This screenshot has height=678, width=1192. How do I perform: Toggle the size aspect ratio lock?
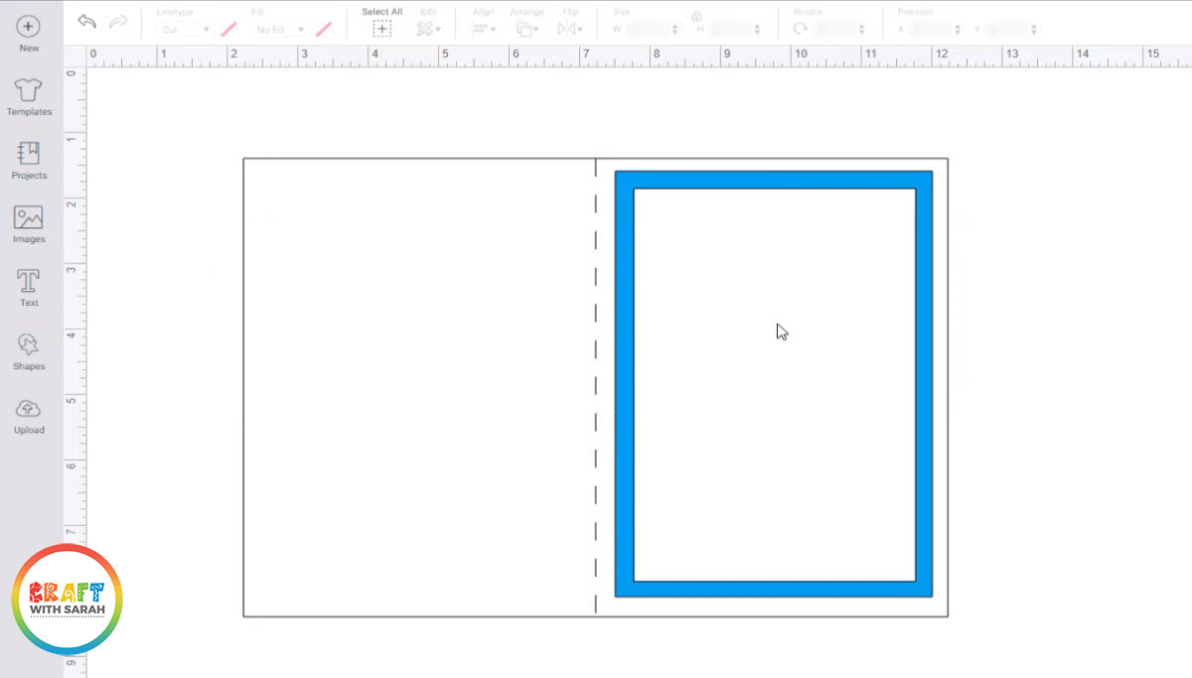[x=696, y=17]
